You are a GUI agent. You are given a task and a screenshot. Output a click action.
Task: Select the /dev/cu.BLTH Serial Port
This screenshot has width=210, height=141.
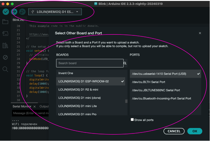click(x=165, y=82)
